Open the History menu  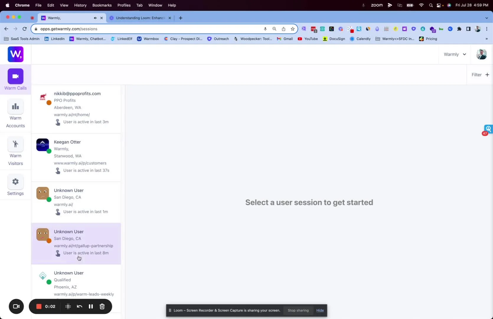[80, 5]
